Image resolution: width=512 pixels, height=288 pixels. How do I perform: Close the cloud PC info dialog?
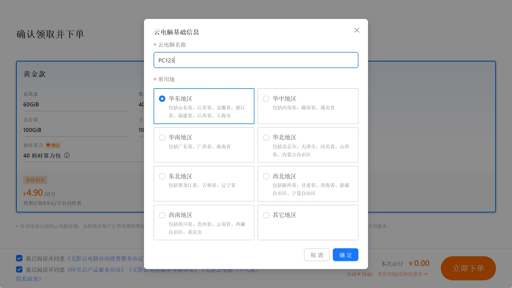[x=357, y=30]
